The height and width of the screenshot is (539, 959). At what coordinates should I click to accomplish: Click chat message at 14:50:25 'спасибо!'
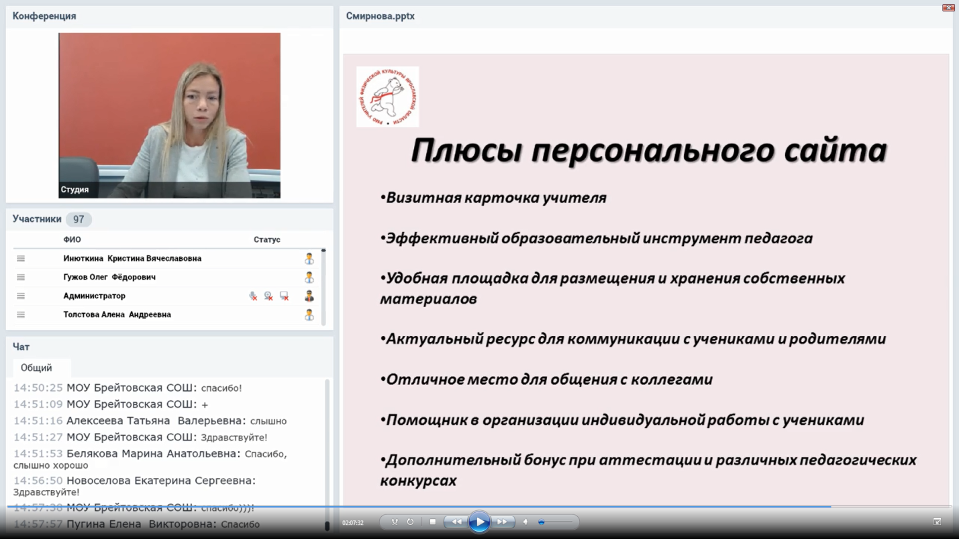pyautogui.click(x=128, y=387)
